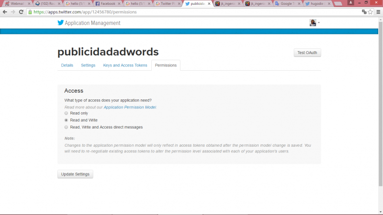Switch to the Webmail tab
Viewport: 383px width, 215px height.
[x=17, y=4]
